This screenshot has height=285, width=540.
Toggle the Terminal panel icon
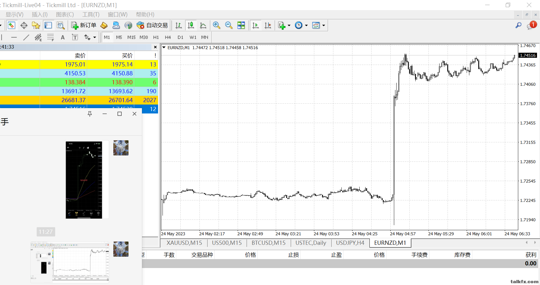(x=48, y=25)
